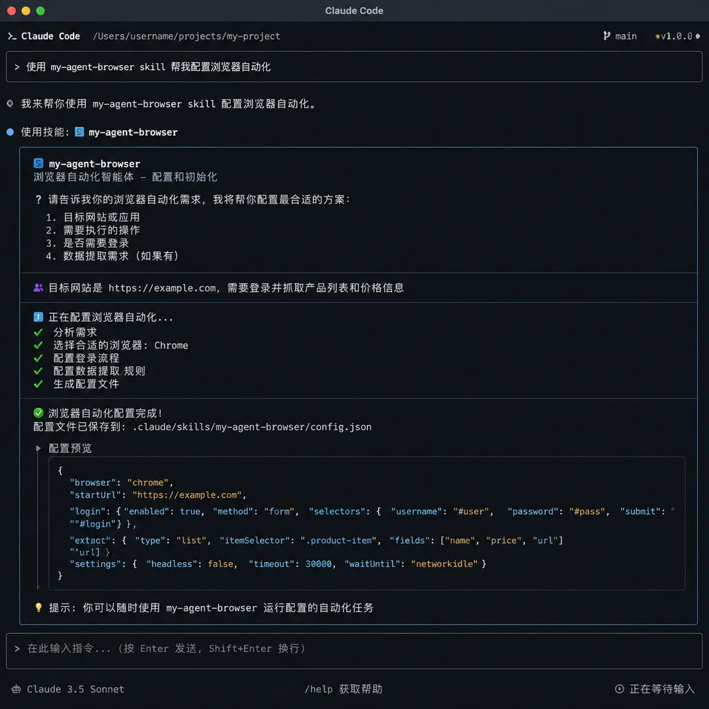Click the step text 选择合适的浏览器: Chrome

click(x=120, y=345)
